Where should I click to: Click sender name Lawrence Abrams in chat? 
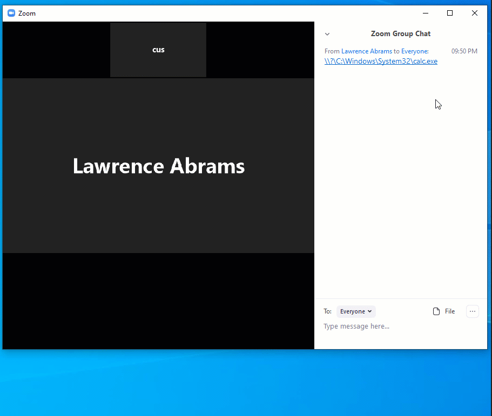[366, 51]
